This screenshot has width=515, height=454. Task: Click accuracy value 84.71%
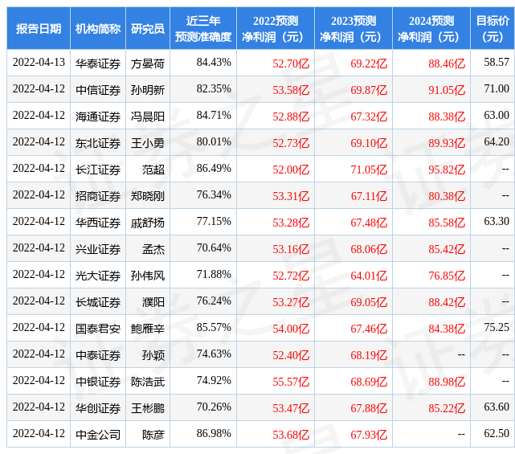click(214, 115)
